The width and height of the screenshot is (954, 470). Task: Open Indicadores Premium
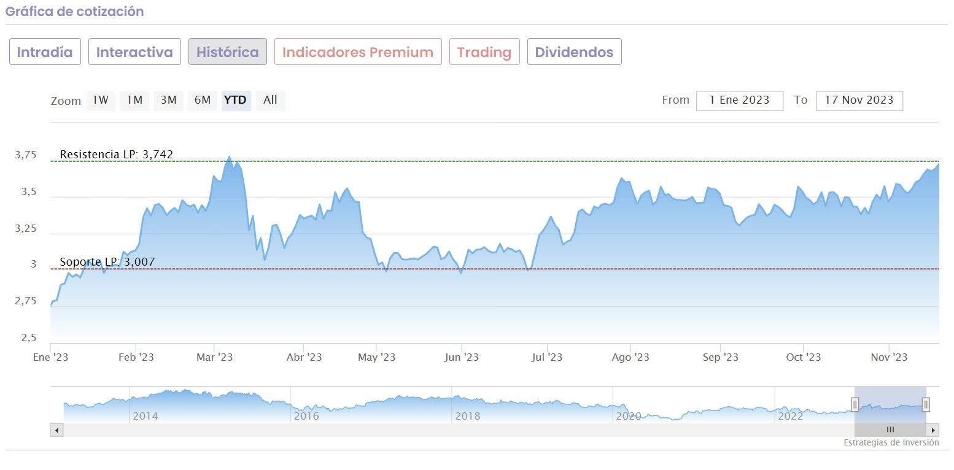(x=358, y=52)
